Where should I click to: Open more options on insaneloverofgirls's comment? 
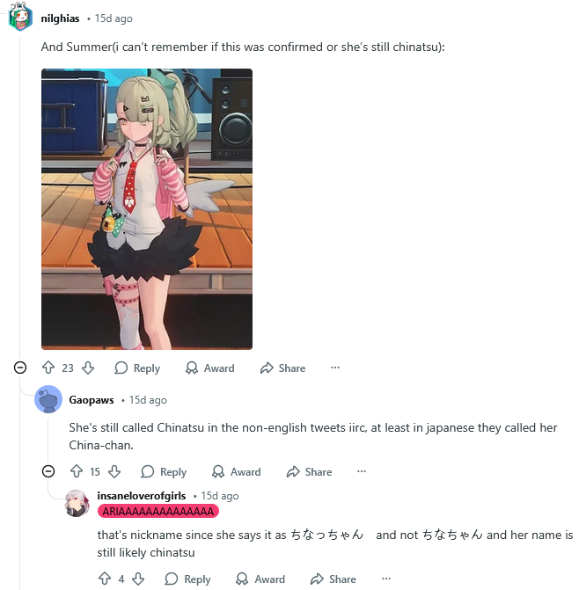(386, 579)
